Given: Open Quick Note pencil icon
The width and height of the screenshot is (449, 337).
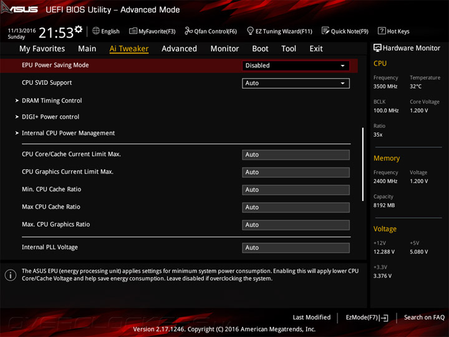Looking at the screenshot, I should 326,31.
